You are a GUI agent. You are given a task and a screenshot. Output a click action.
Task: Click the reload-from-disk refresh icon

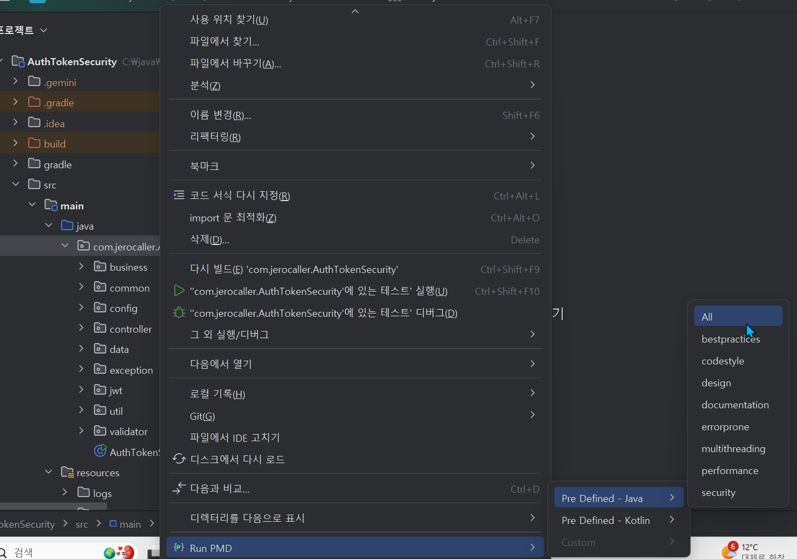pos(178,459)
